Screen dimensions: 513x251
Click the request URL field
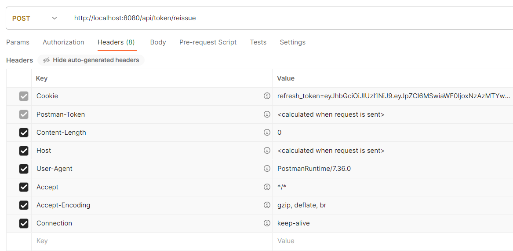coord(286,18)
